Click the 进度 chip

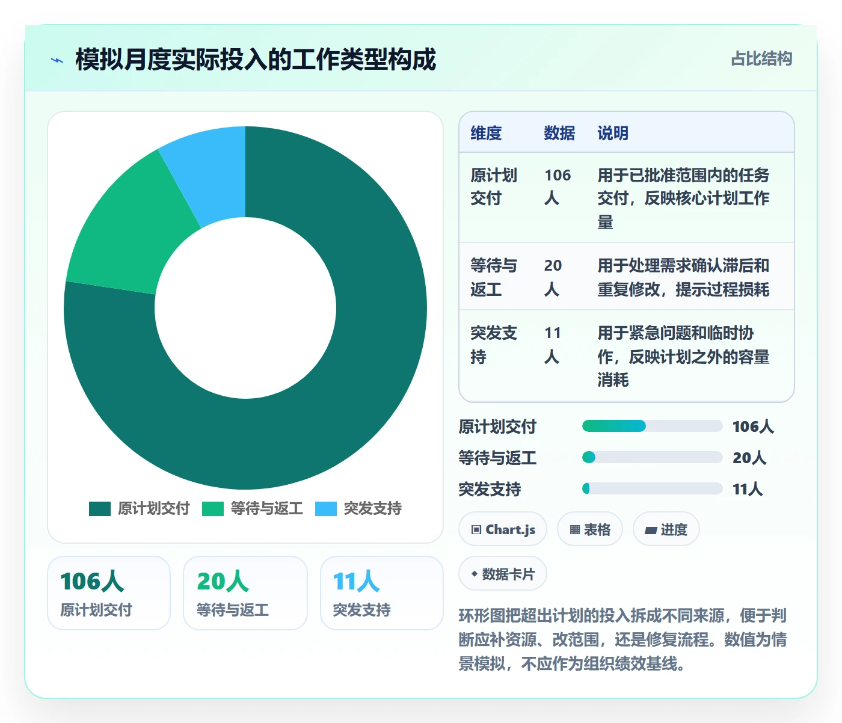pos(666,529)
